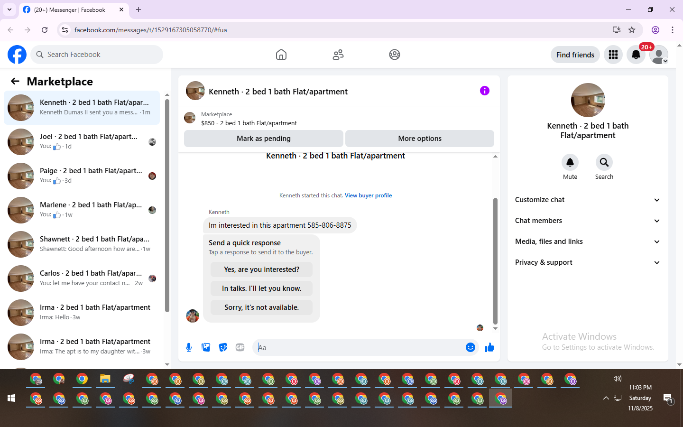Click More options button
The width and height of the screenshot is (683, 427).
(x=420, y=139)
